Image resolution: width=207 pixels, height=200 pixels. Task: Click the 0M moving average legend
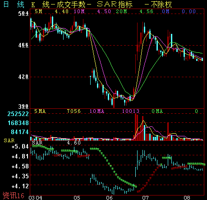tap(166, 11)
